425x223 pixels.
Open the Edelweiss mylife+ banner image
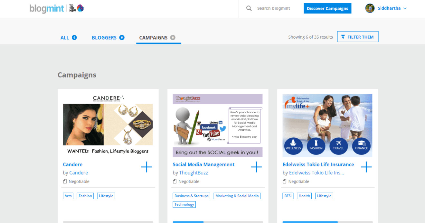[327, 125]
